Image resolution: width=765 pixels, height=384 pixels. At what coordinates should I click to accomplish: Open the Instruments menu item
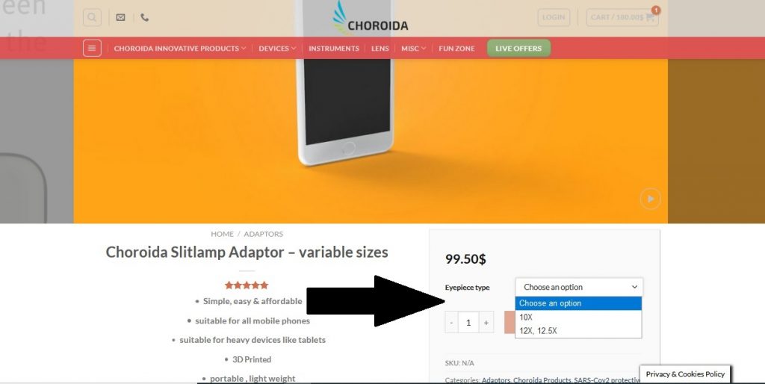point(334,49)
